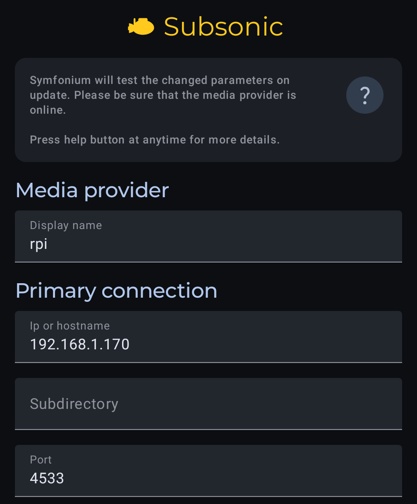Click the Ip or hostname field
Viewport: 417px width, 504px height.
(208, 337)
